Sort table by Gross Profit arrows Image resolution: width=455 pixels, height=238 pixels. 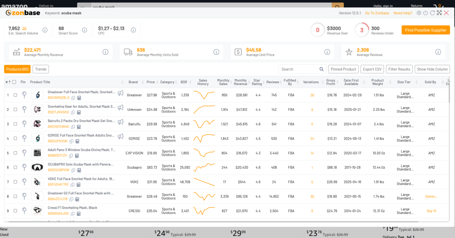[339, 82]
